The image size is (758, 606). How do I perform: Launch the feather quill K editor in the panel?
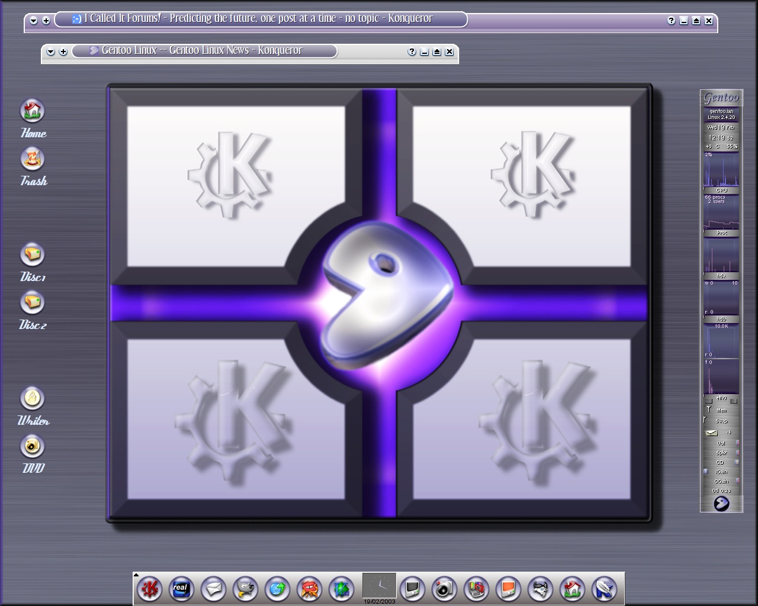pyautogui.click(x=604, y=589)
